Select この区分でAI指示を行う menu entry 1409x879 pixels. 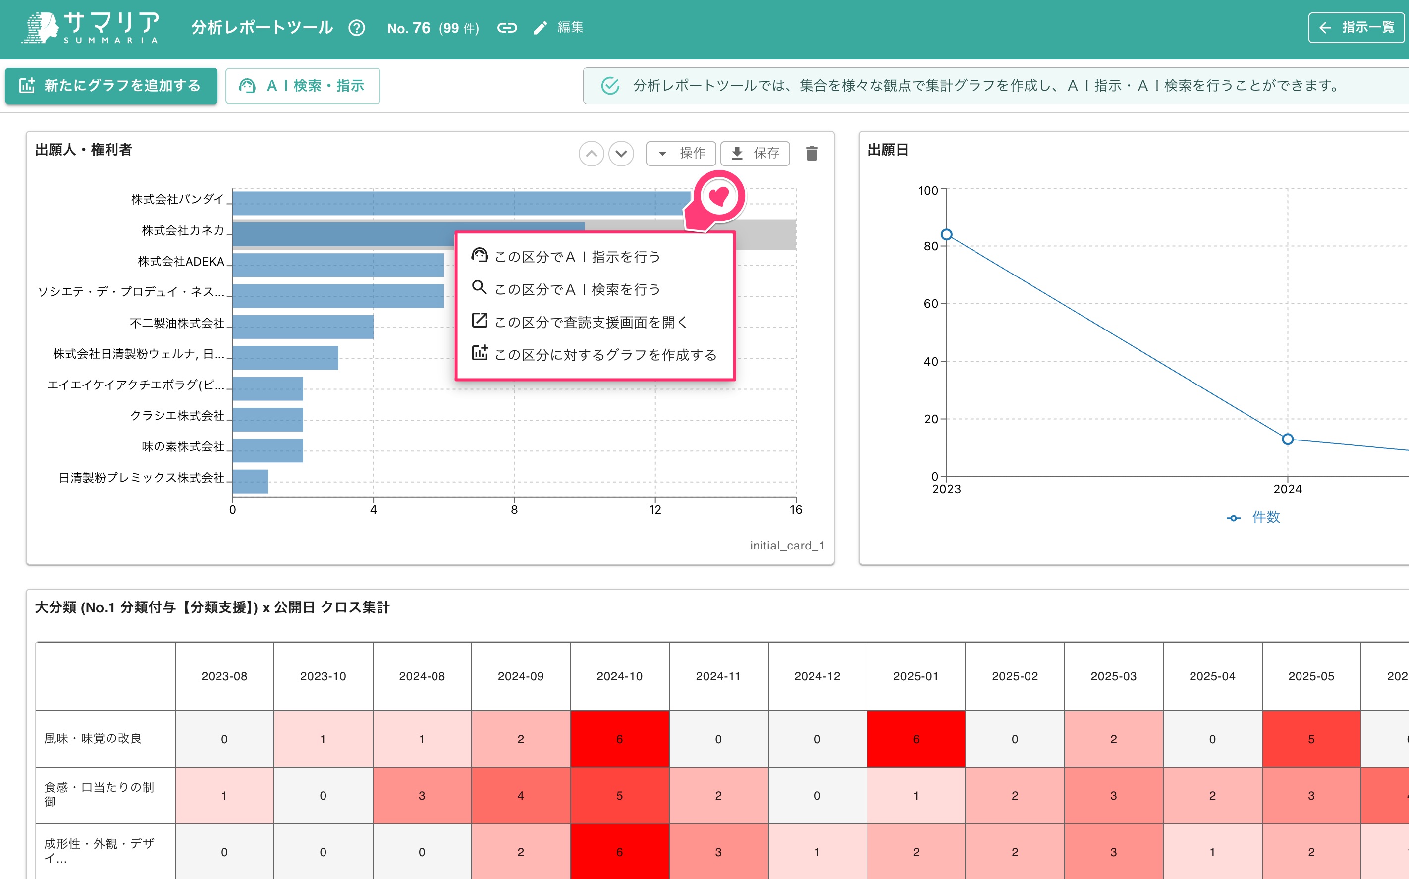click(595, 256)
